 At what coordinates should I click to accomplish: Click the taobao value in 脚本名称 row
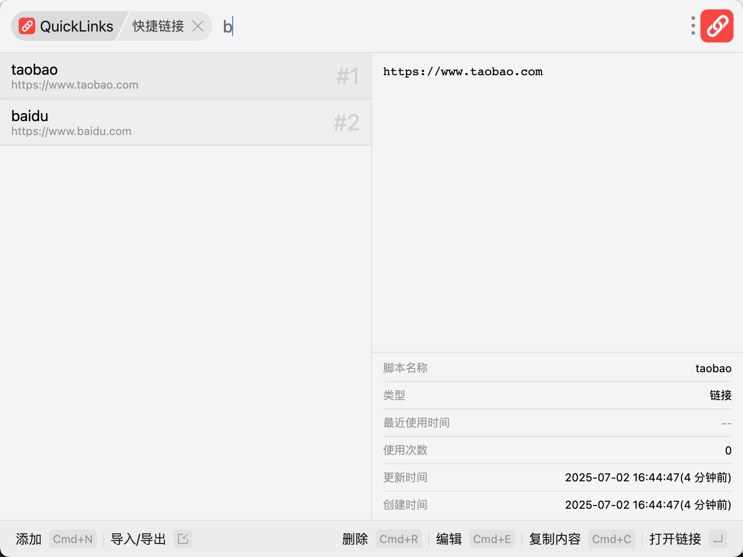713,369
